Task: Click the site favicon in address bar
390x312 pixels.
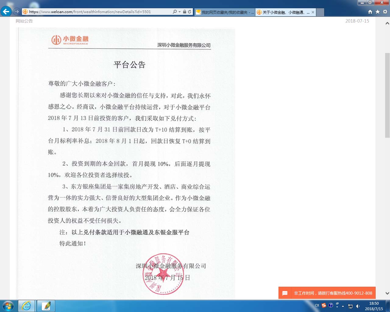Action: pos(26,12)
